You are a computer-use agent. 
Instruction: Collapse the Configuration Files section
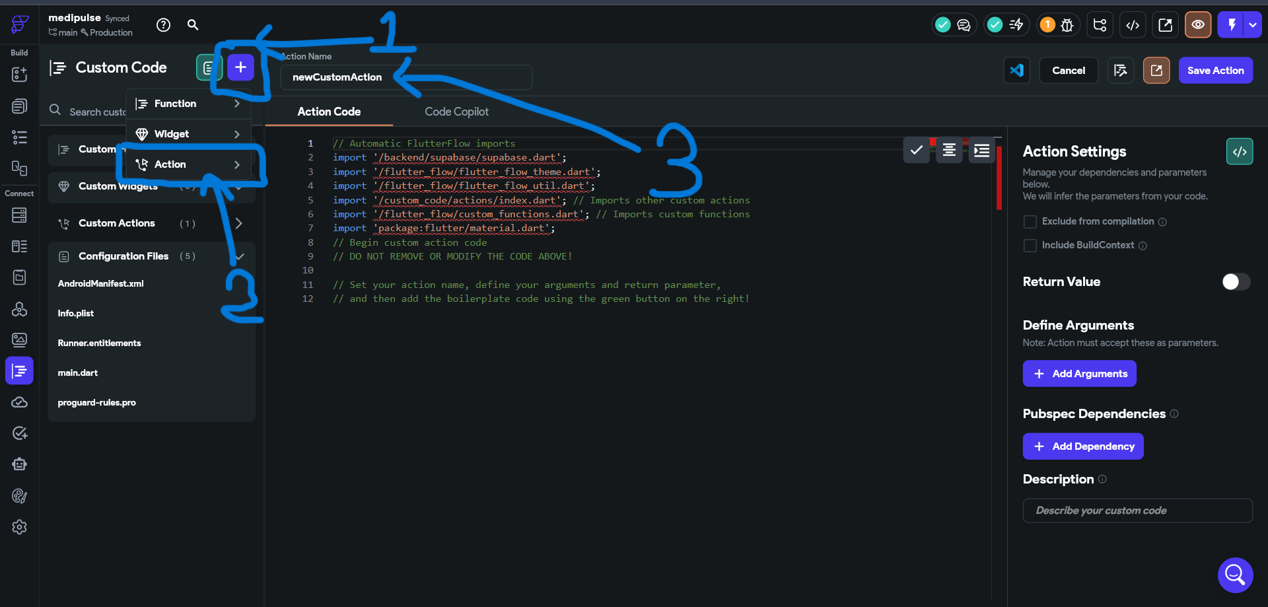tap(240, 256)
